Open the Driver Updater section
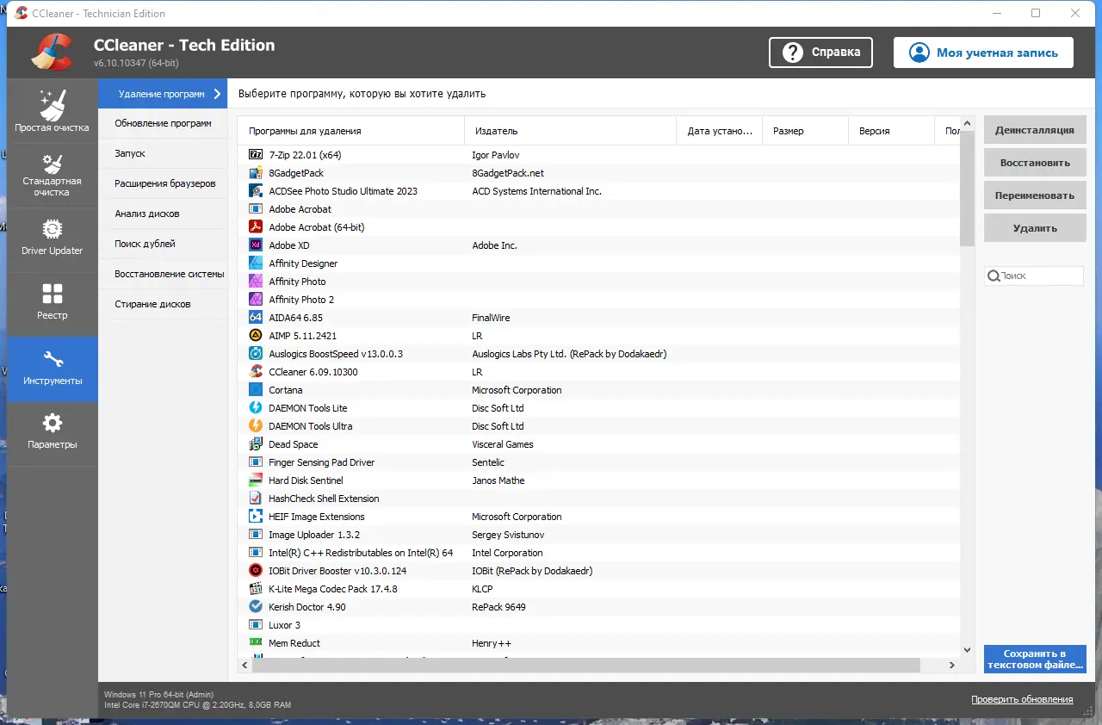Image resolution: width=1102 pixels, height=725 pixels. click(53, 240)
